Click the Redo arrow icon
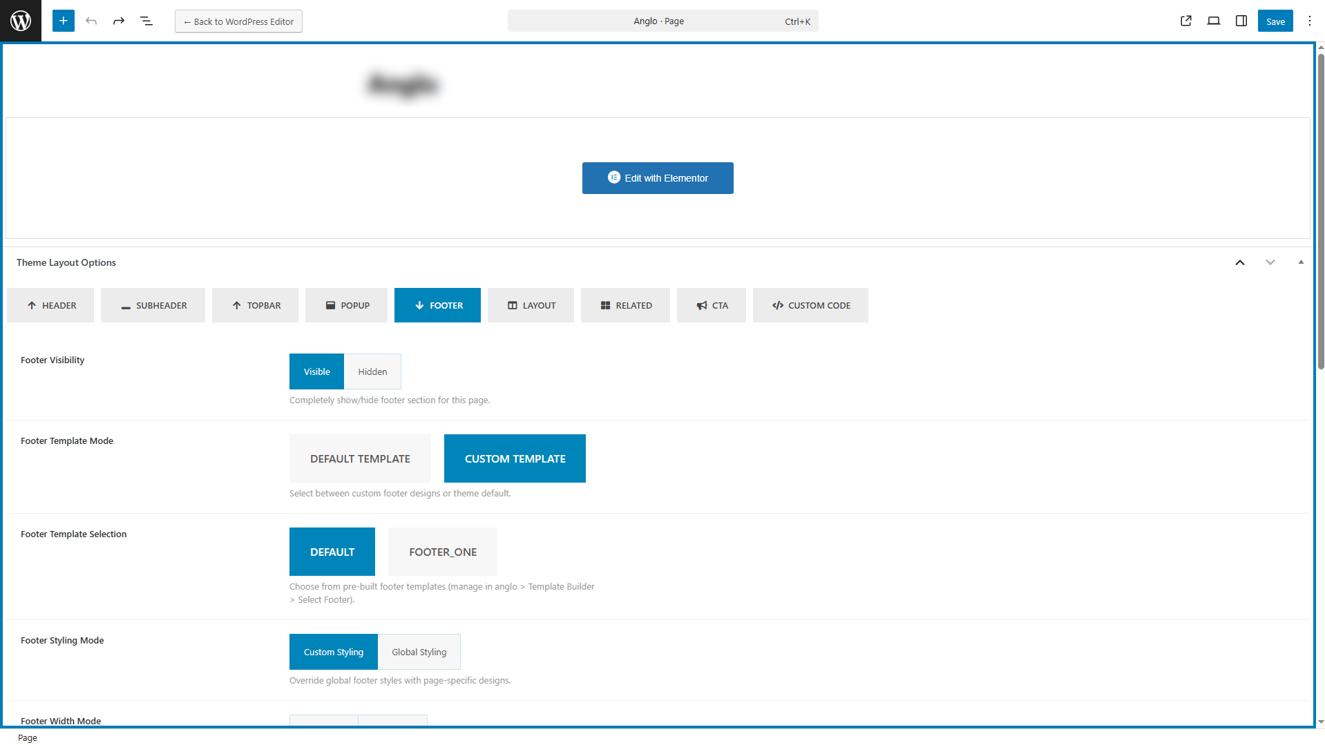This screenshot has width=1325, height=745. (x=119, y=21)
